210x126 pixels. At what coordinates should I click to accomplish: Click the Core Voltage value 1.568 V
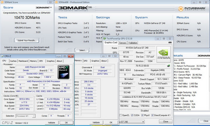pyautogui.click(x=48, y=77)
